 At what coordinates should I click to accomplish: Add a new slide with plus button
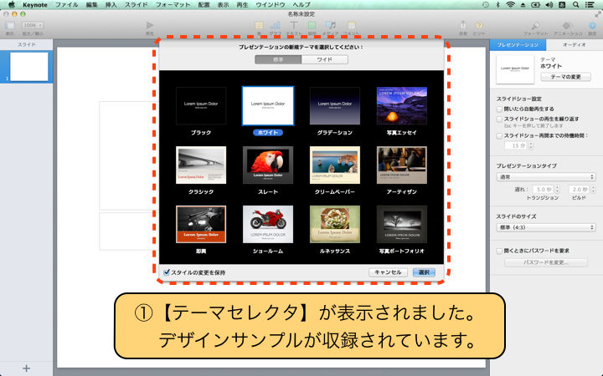click(26, 368)
